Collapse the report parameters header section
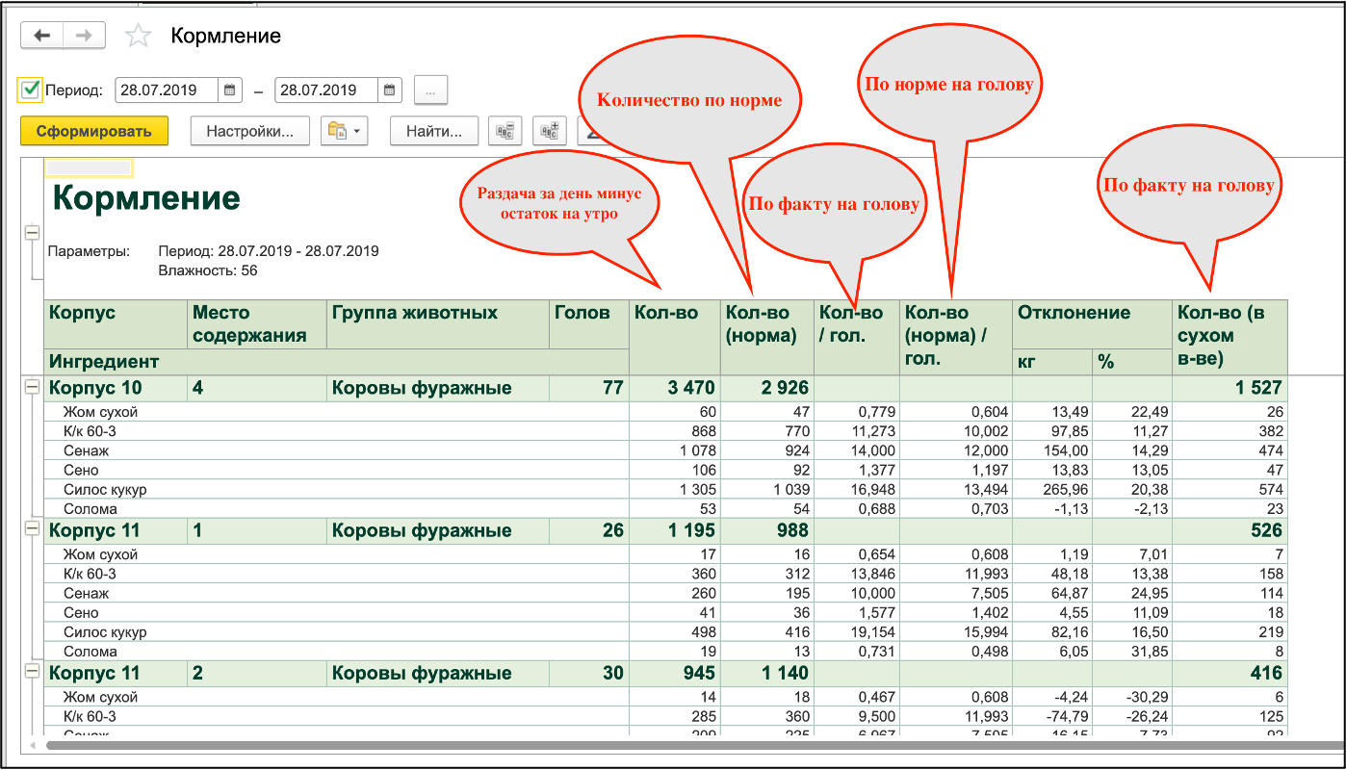1346x770 pixels. (32, 233)
